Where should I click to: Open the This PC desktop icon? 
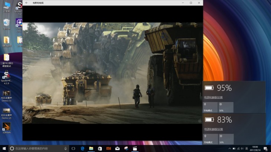coord(7,6)
